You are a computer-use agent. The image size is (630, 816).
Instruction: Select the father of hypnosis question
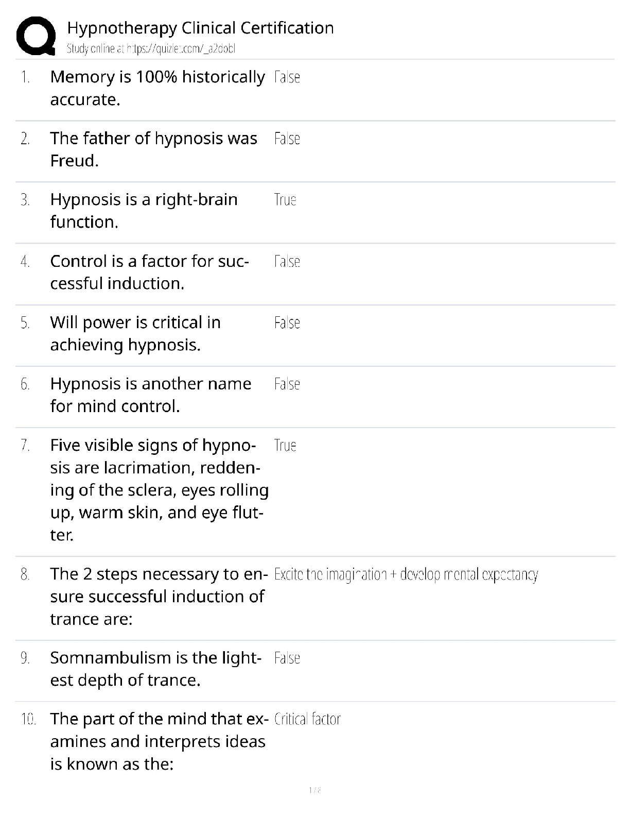point(153,149)
